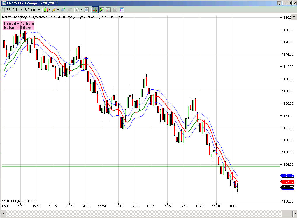The image size is (297, 218).
Task: Open the 8 Range interval dropdown
Action: [32, 10]
